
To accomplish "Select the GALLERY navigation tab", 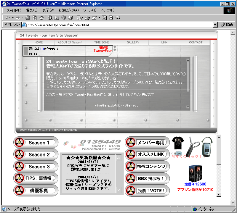I will click(133, 42).
